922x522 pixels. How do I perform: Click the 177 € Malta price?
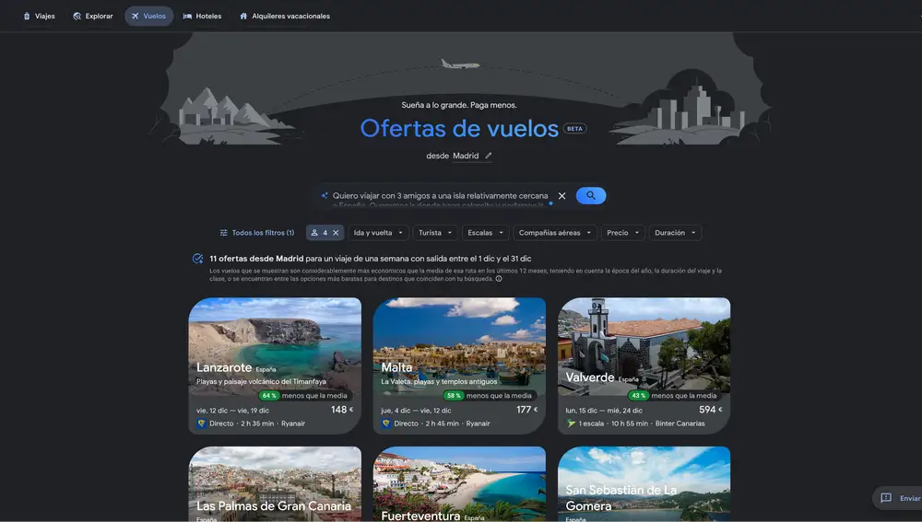point(526,410)
